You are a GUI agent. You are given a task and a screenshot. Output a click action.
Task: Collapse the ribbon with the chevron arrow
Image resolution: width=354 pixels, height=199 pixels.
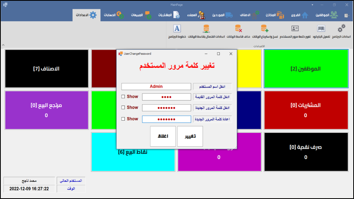coord(3,45)
